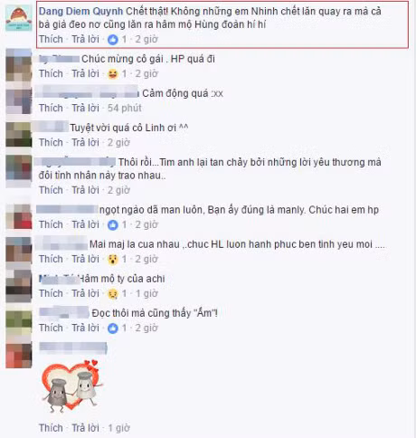Click Trả lời under Dang Diem Quynh's comment

pos(85,39)
